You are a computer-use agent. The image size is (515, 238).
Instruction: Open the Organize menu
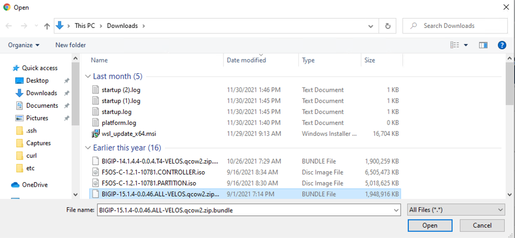click(24, 45)
